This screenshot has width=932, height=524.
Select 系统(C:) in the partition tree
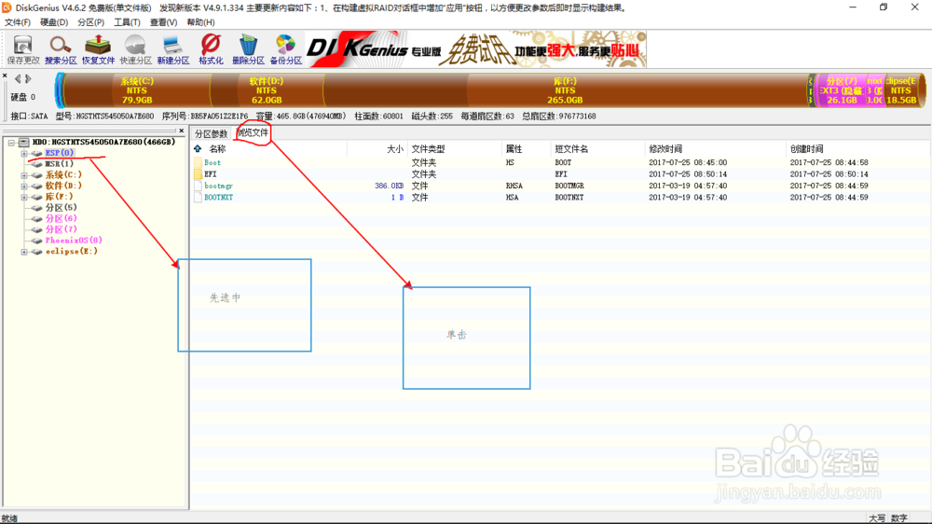click(x=63, y=175)
